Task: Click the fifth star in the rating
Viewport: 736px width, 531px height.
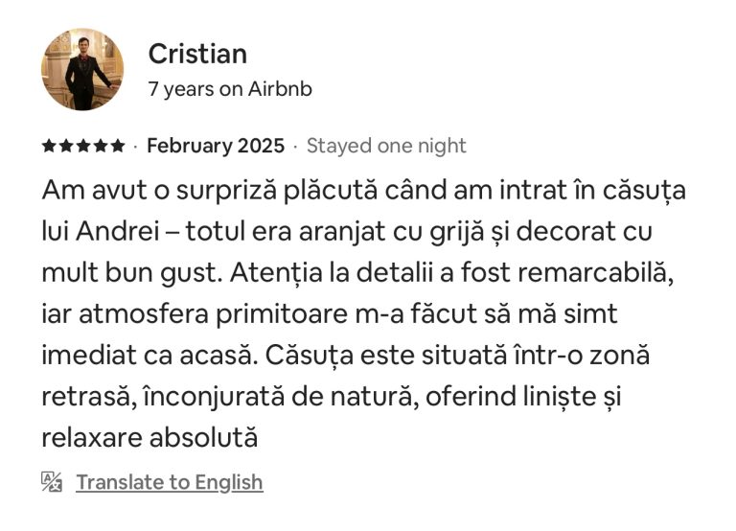Action: pos(117,147)
